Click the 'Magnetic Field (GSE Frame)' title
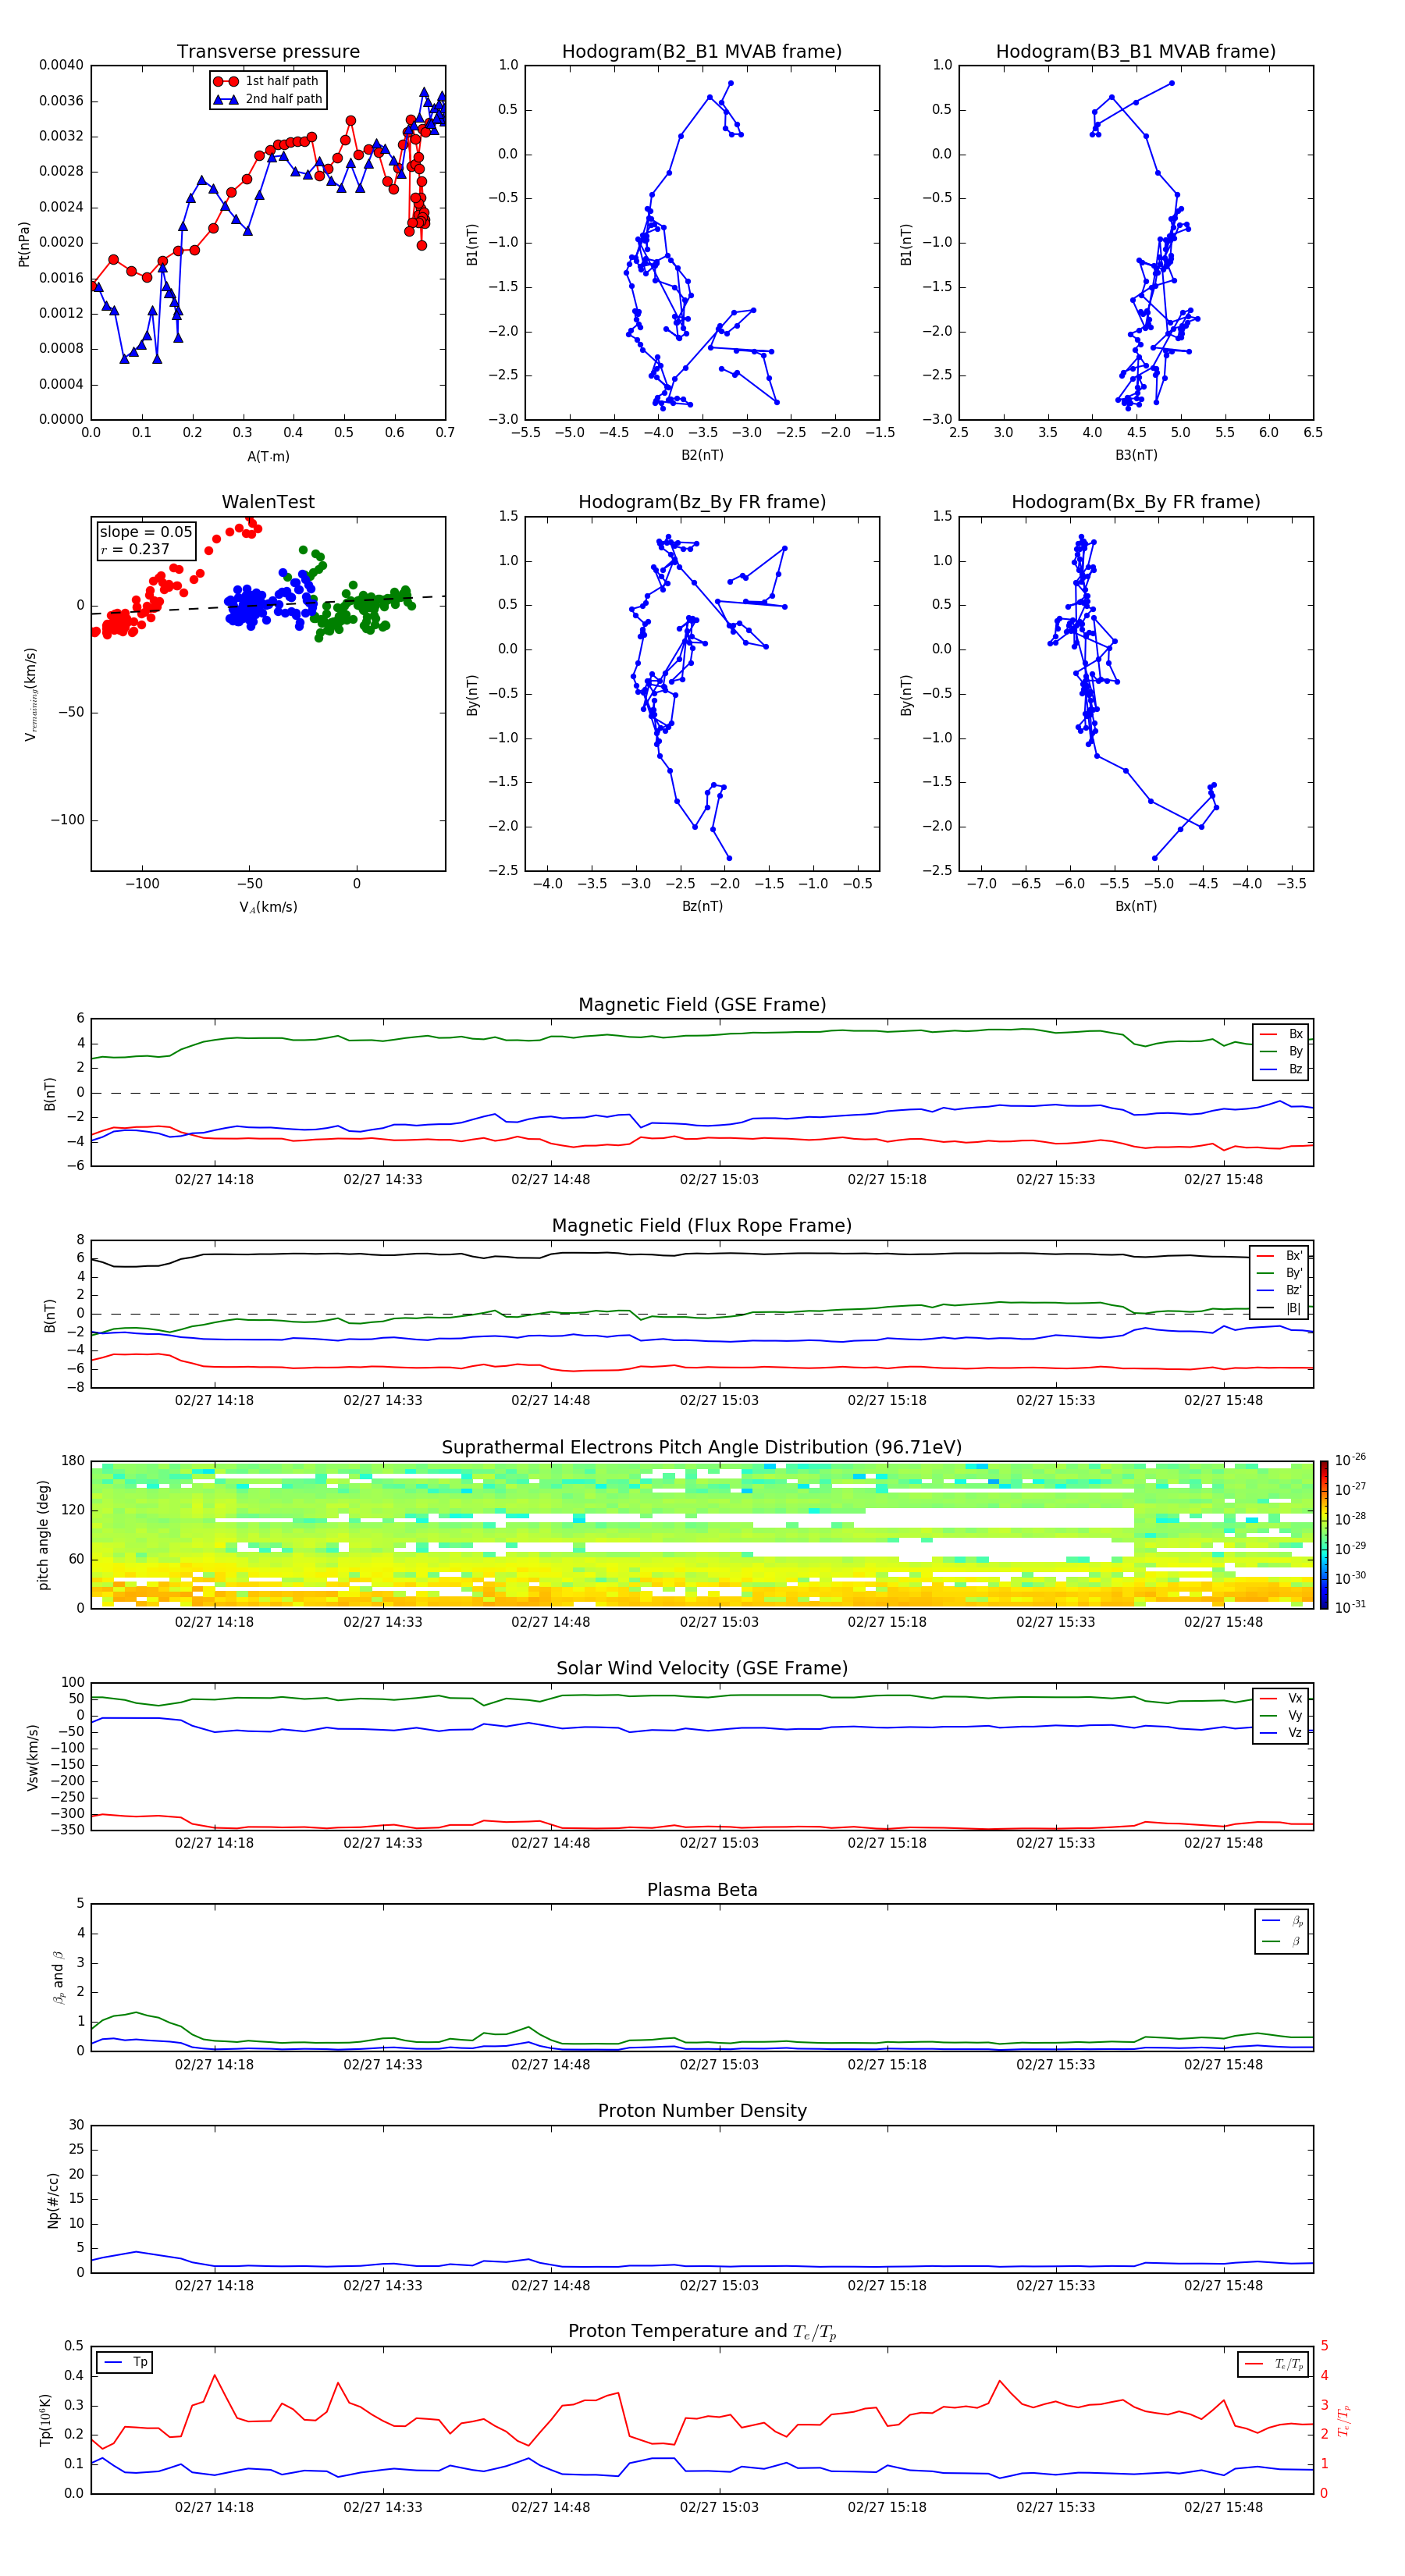 coord(702,1005)
